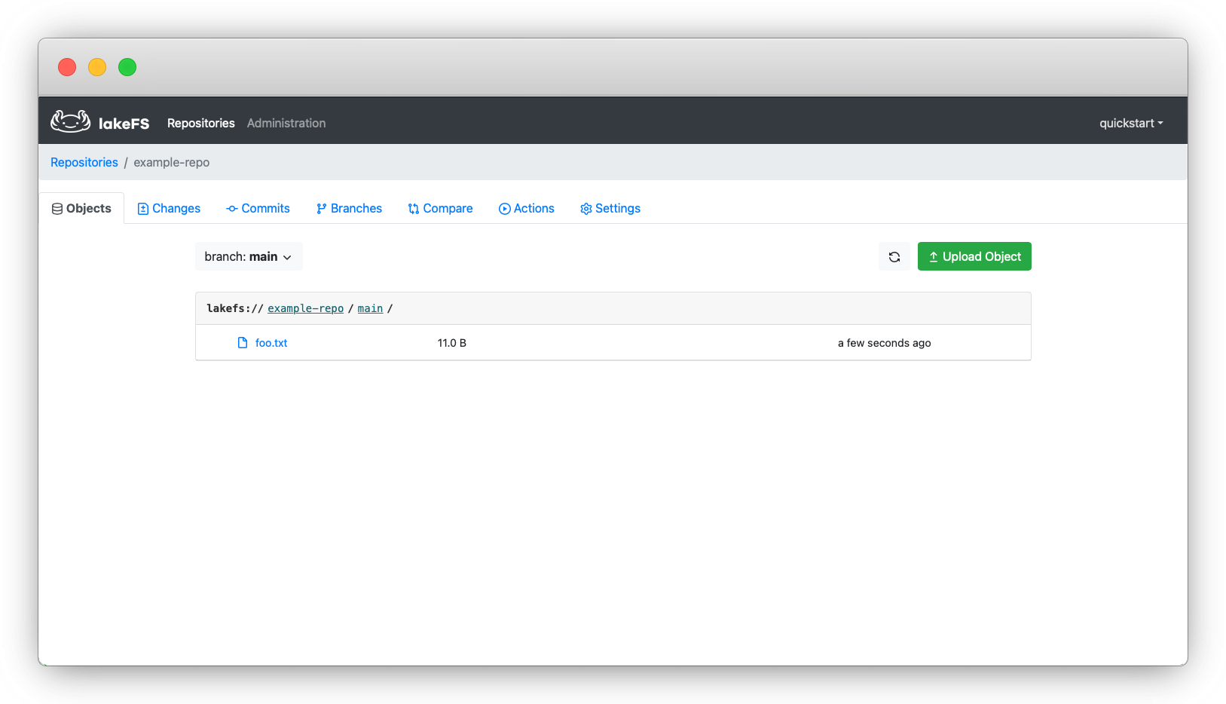Click the main link in lakefs path

[x=370, y=309]
